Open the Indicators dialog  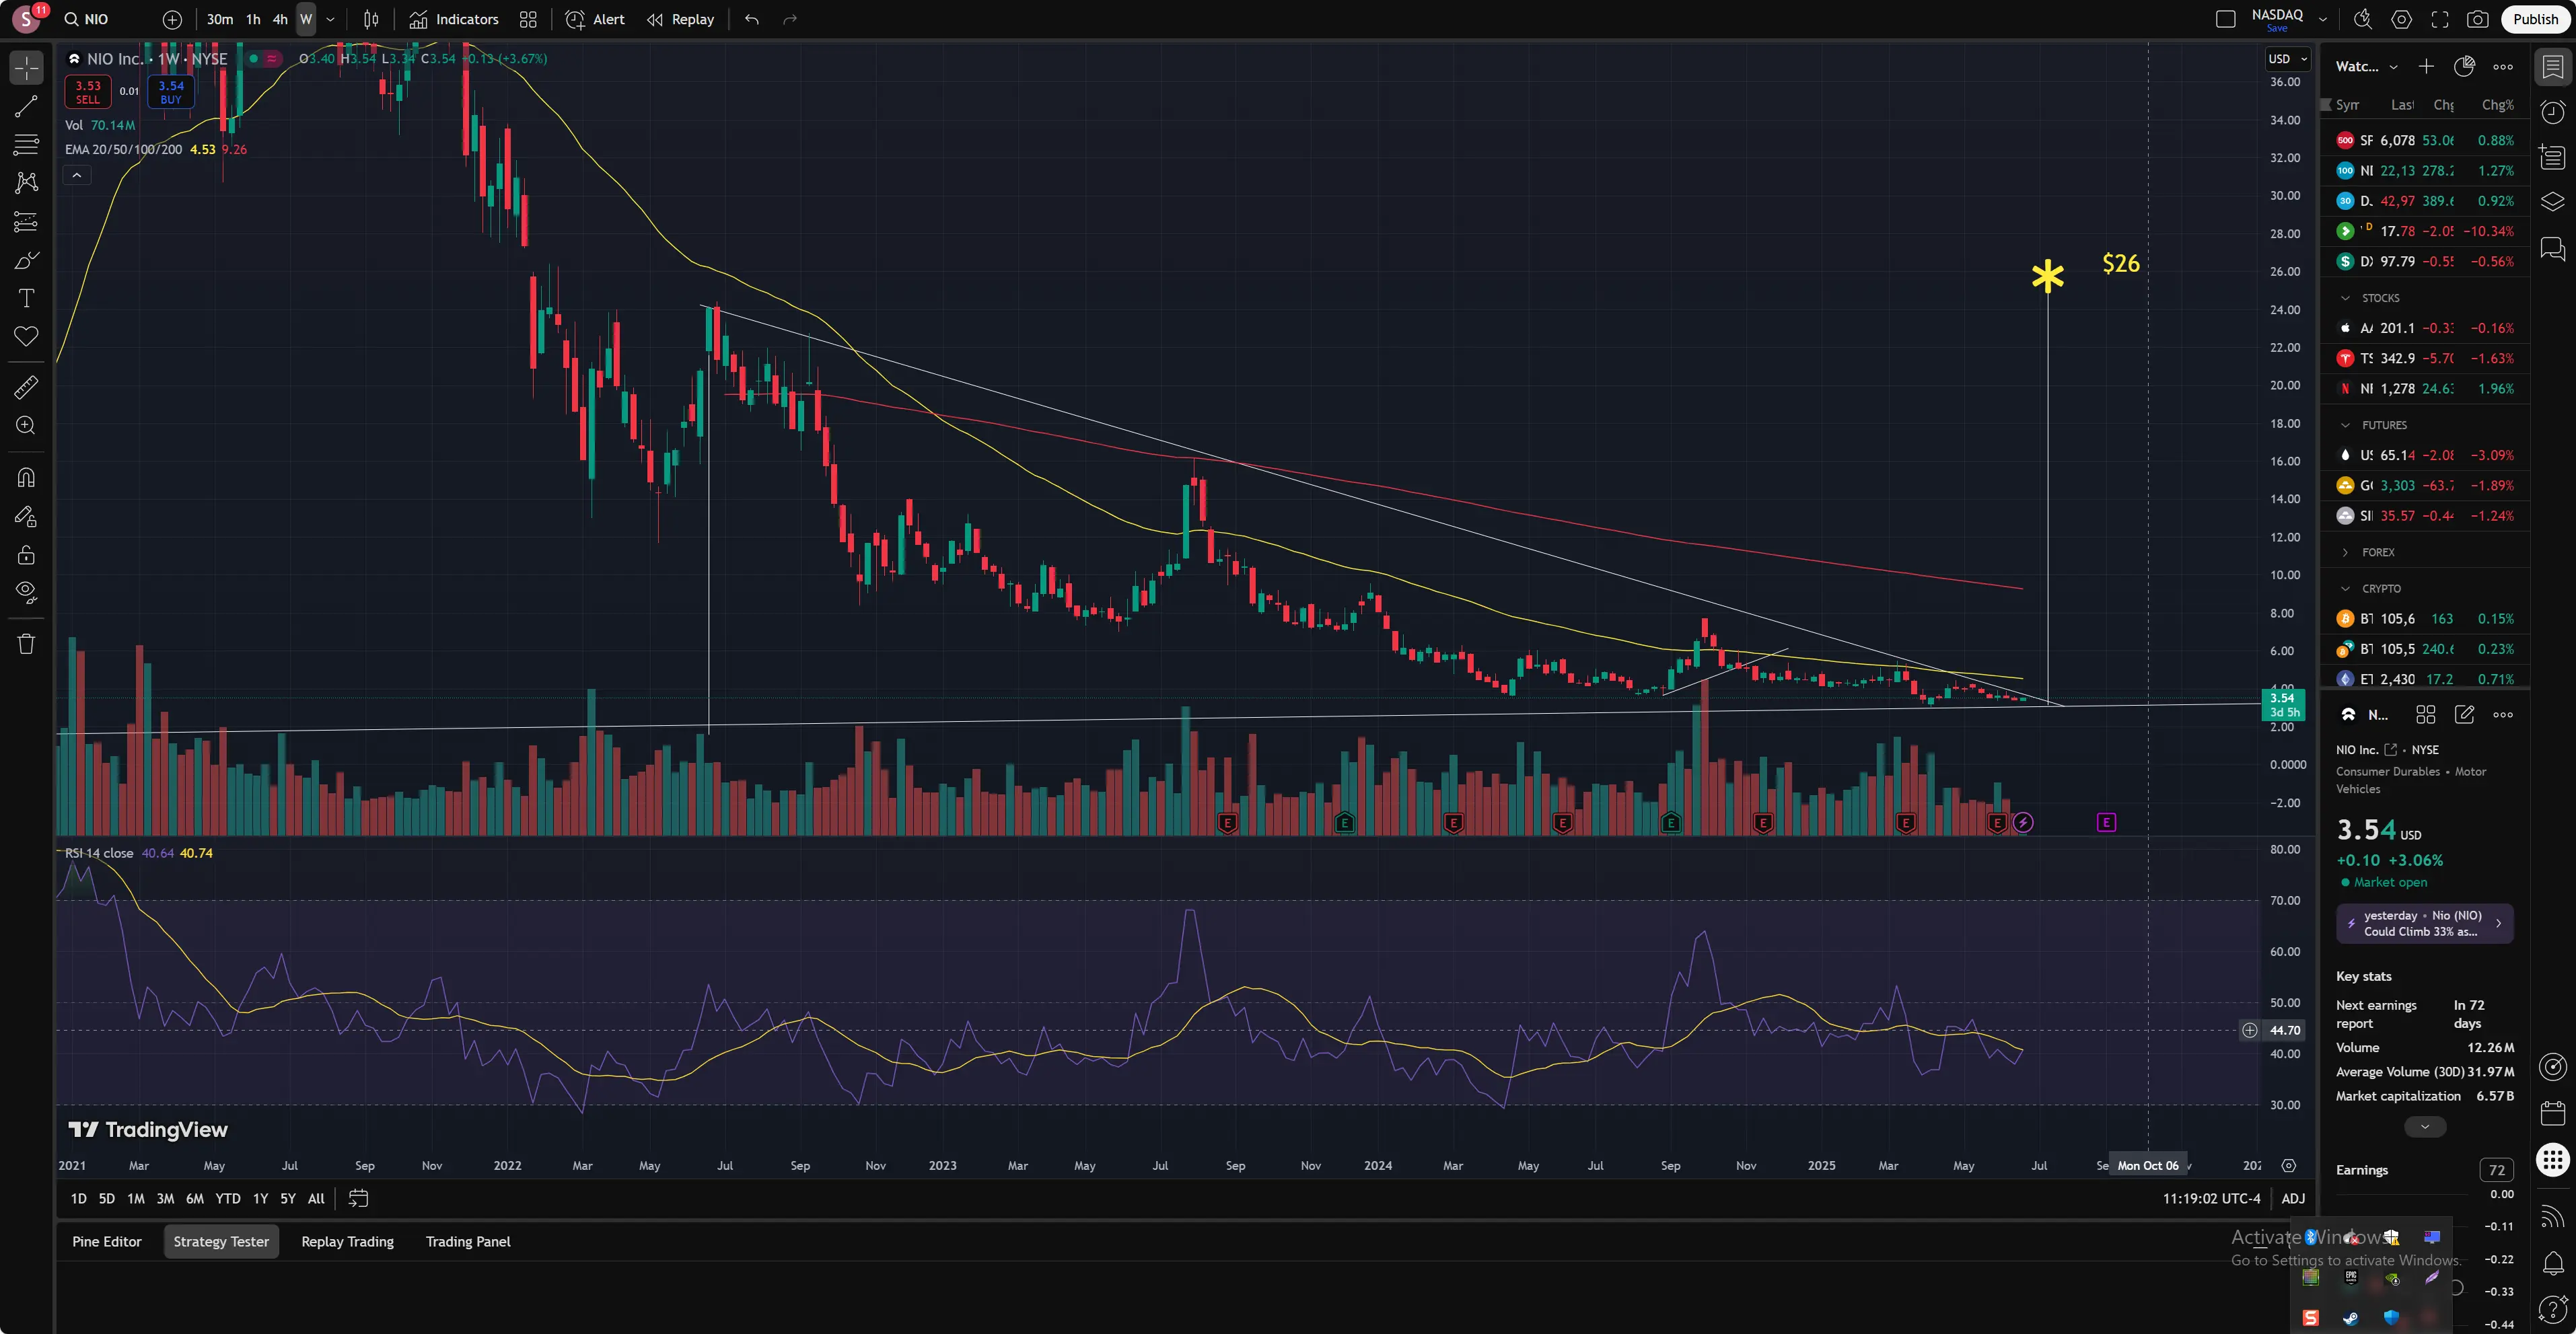[454, 19]
